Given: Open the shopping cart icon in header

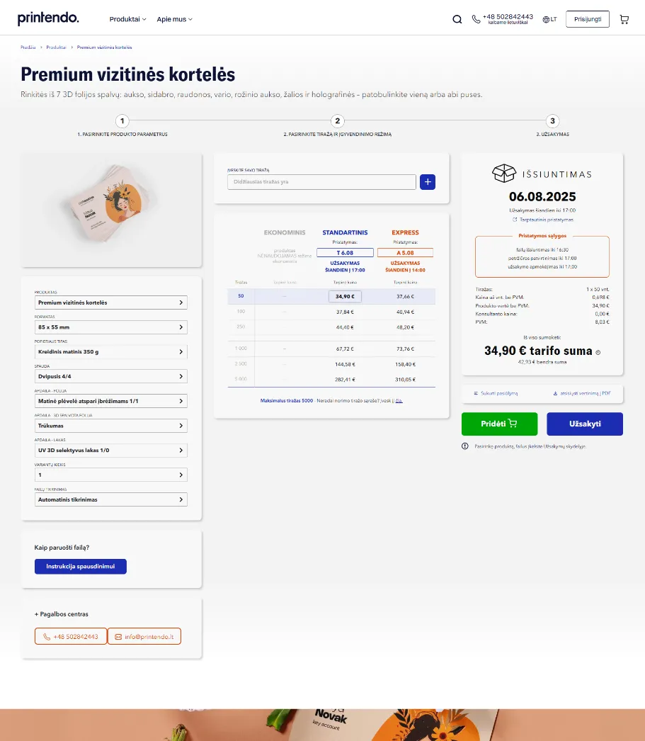Looking at the screenshot, I should coord(624,19).
